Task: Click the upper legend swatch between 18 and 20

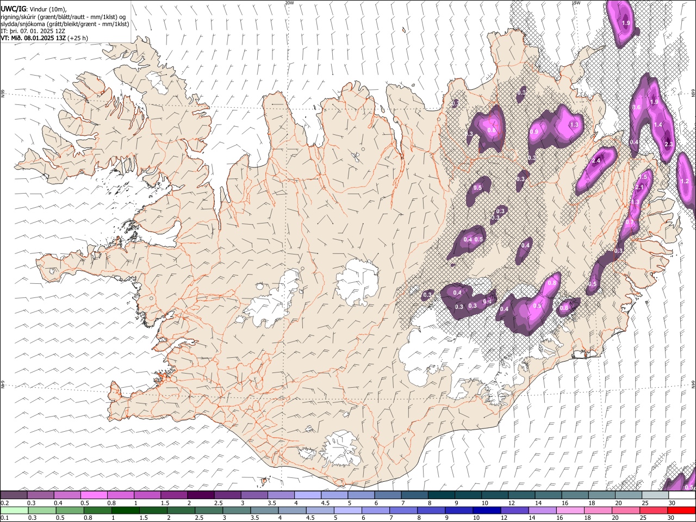Action: pos(601,495)
